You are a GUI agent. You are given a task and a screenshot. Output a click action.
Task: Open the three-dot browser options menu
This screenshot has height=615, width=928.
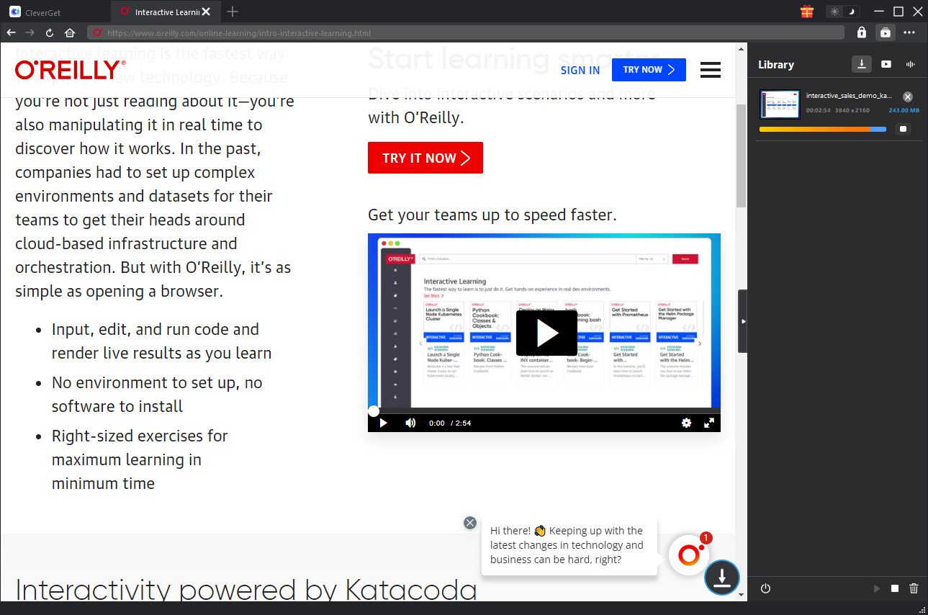pos(909,32)
